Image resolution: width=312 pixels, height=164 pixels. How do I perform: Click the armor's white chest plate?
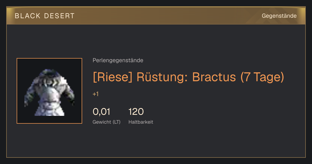pyautogui.click(x=49, y=96)
